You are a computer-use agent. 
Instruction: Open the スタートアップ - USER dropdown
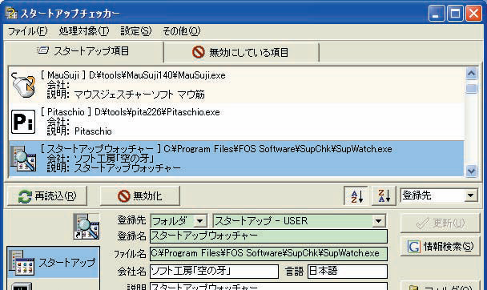point(300,221)
